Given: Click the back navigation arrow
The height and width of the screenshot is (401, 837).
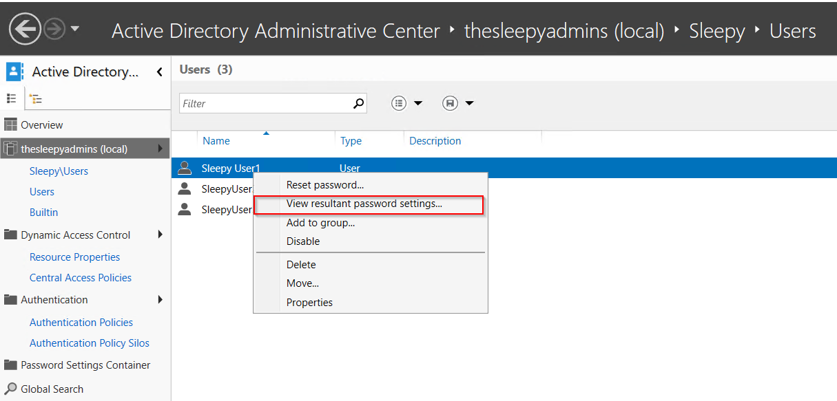Looking at the screenshot, I should [x=25, y=28].
